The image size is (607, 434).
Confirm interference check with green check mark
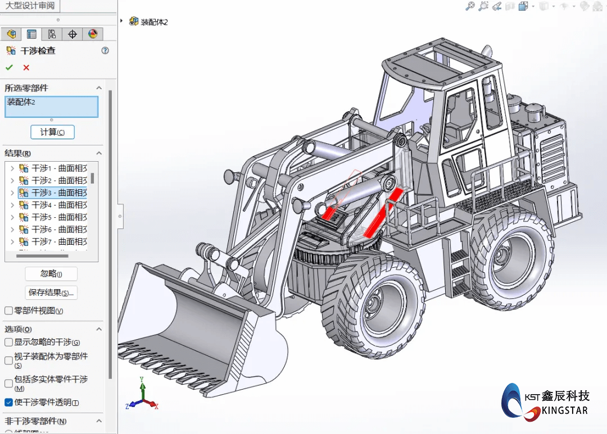pos(10,67)
